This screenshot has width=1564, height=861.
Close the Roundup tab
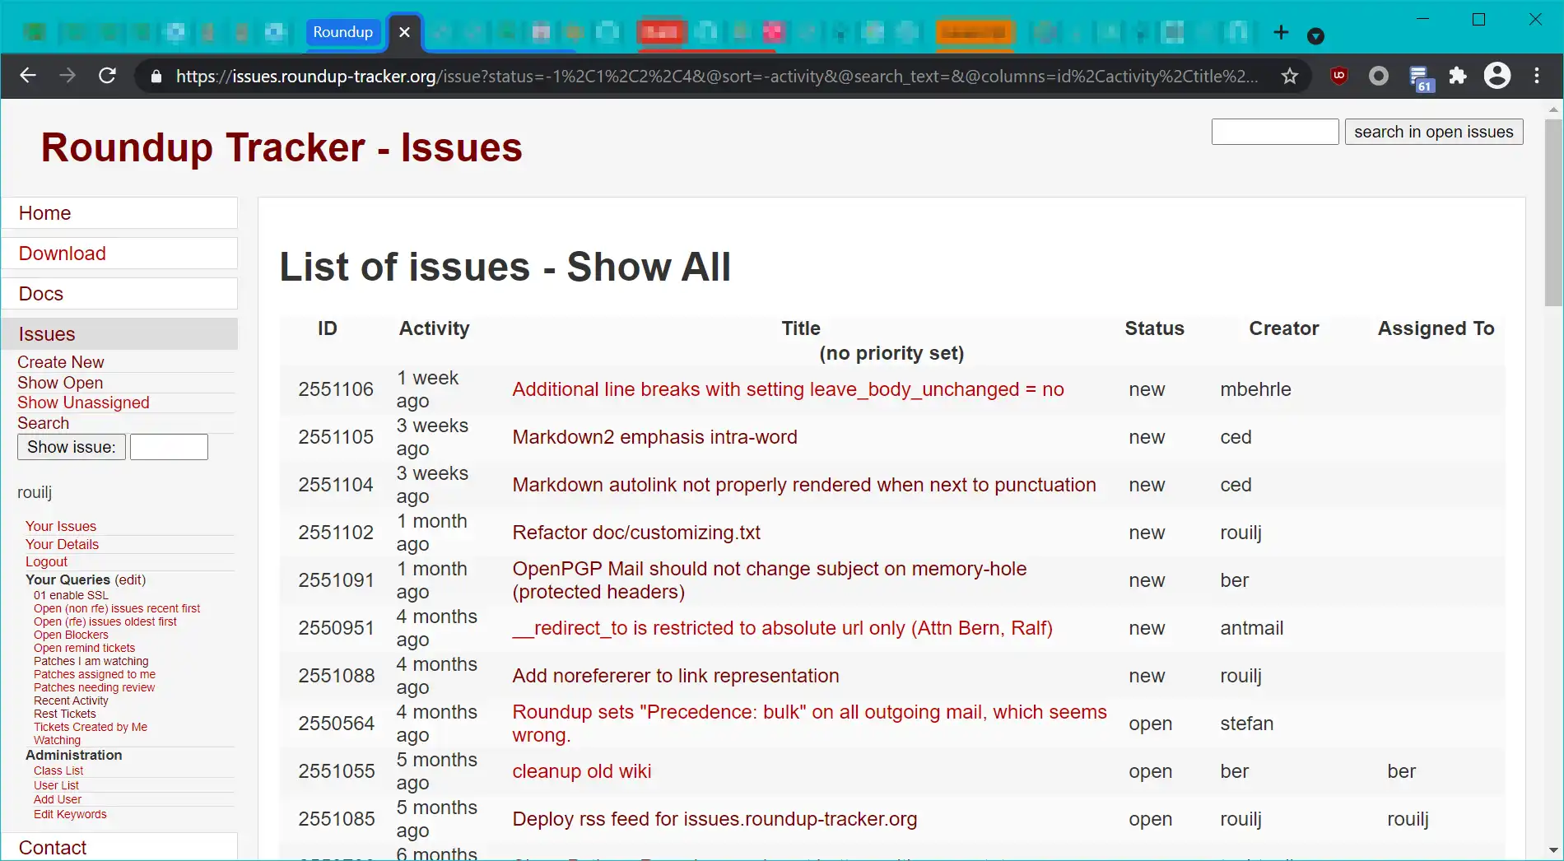(404, 32)
